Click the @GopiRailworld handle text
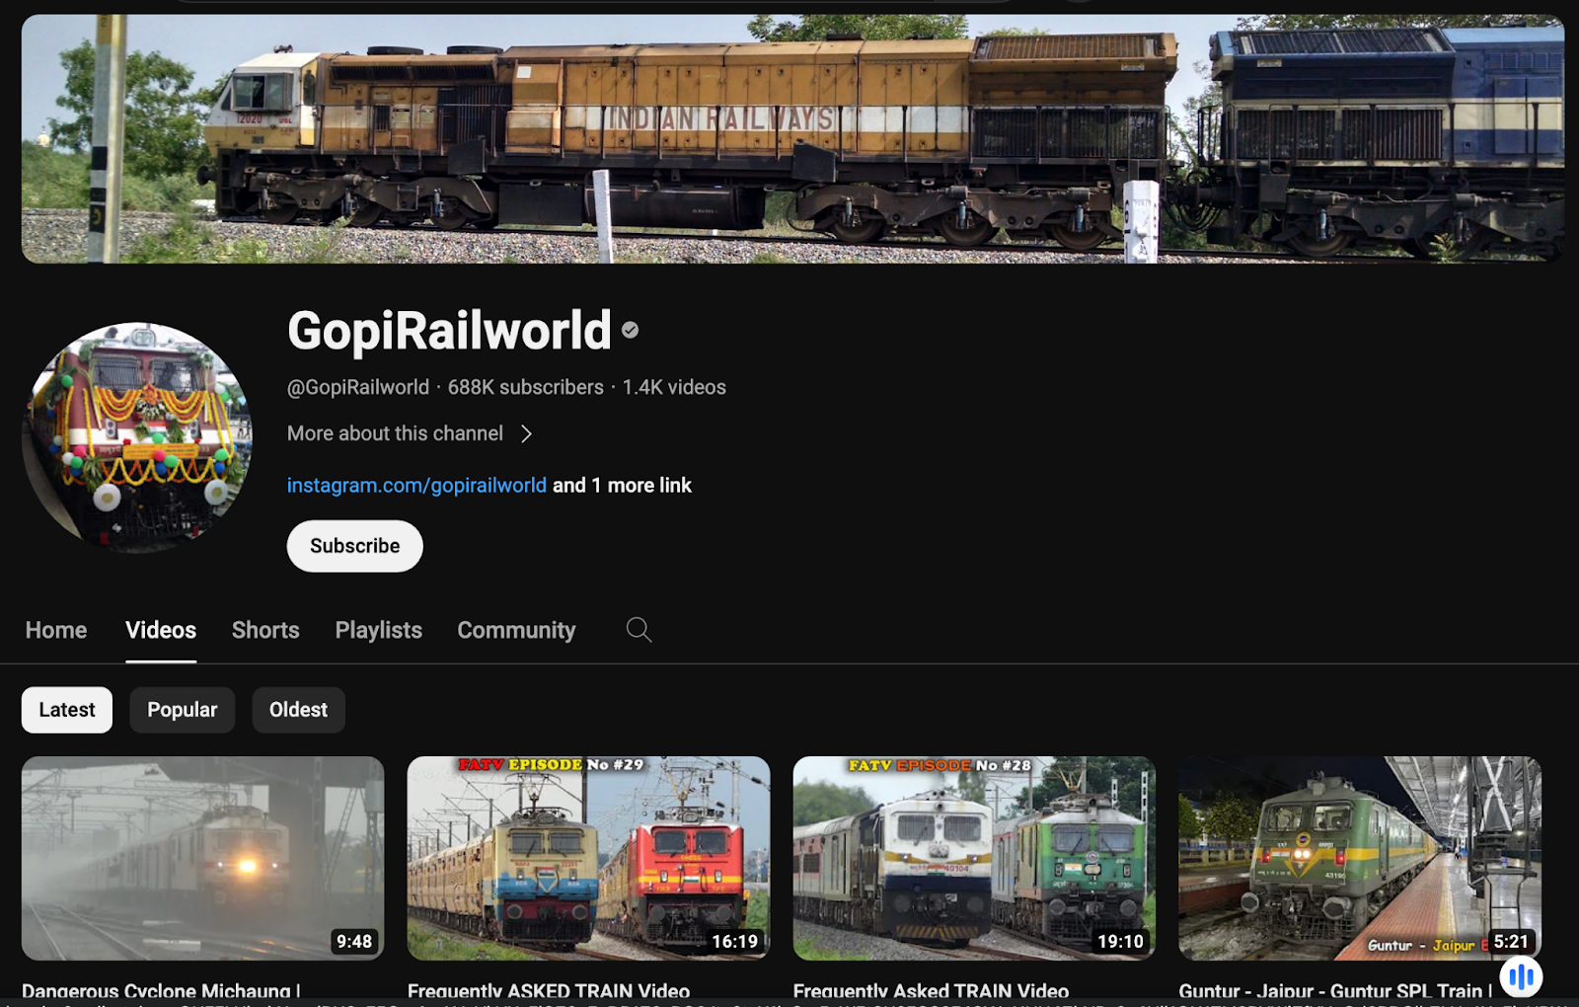The height and width of the screenshot is (1007, 1579). [x=358, y=387]
